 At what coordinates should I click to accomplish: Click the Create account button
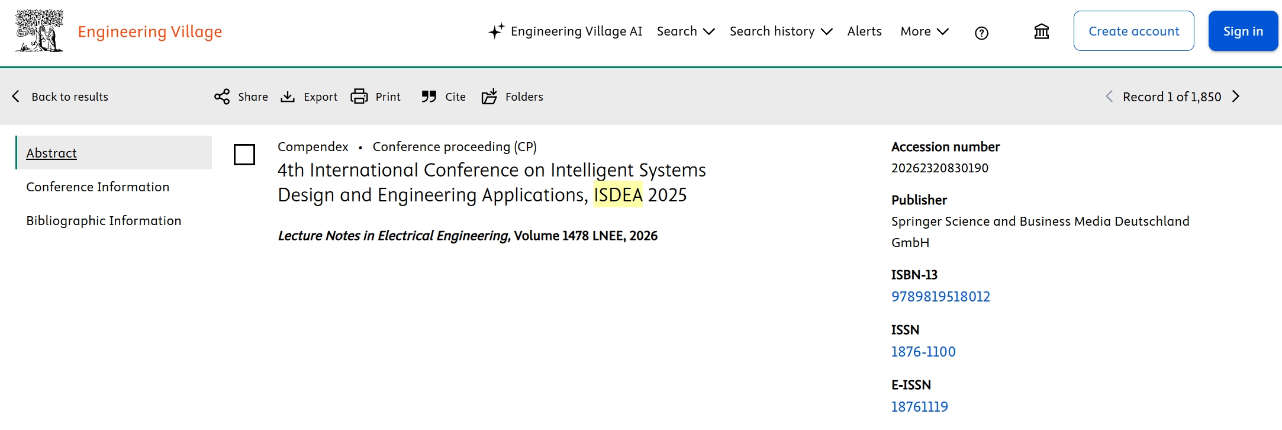(1134, 31)
